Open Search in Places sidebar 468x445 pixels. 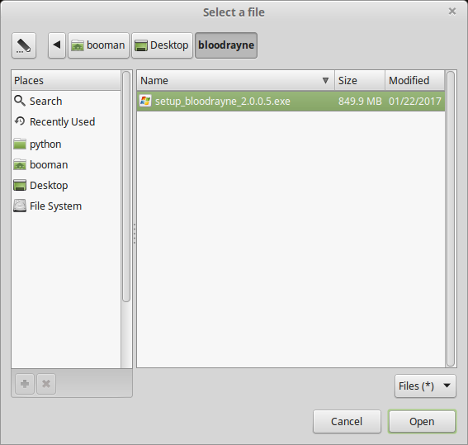pyautogui.click(x=66, y=102)
